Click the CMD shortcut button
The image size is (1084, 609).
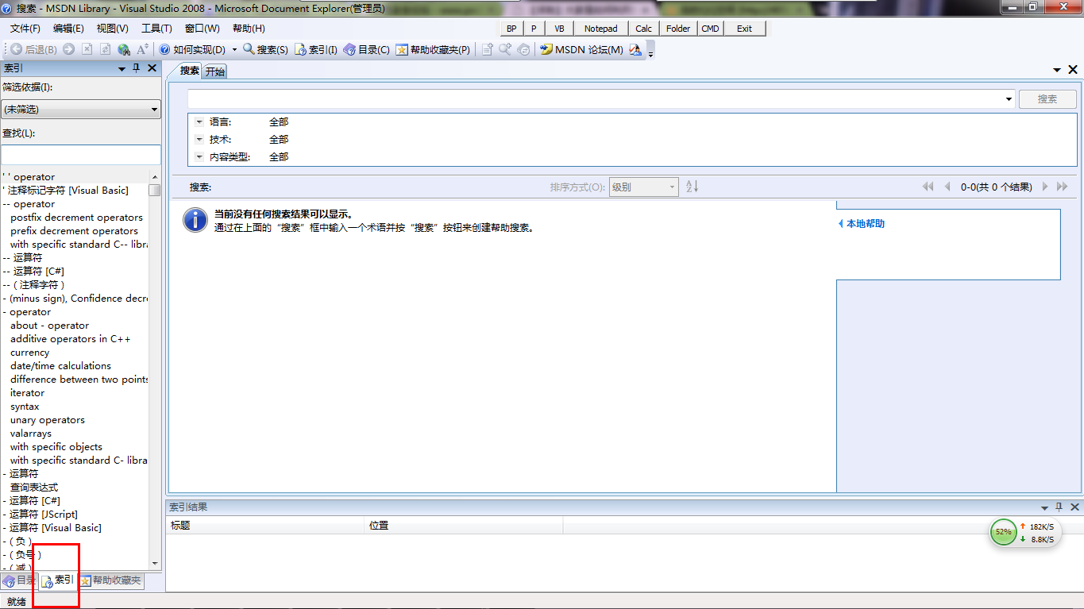(x=710, y=29)
